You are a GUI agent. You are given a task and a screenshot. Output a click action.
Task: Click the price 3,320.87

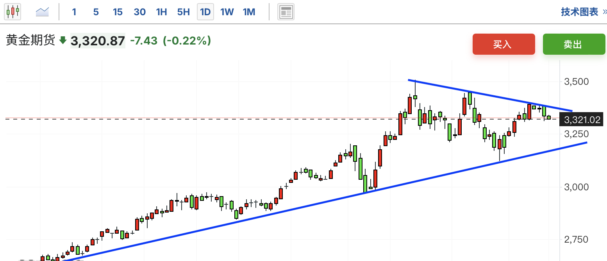[98, 41]
